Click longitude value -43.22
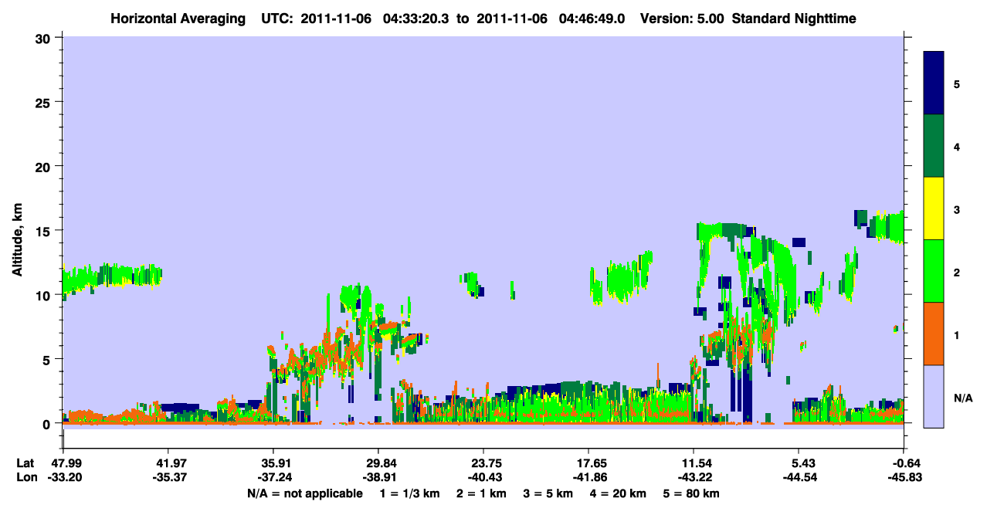1004x515 pixels. pyautogui.click(x=694, y=478)
